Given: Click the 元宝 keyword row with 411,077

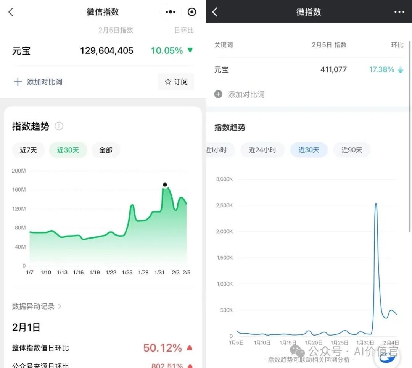Looking at the screenshot, I should [309, 69].
